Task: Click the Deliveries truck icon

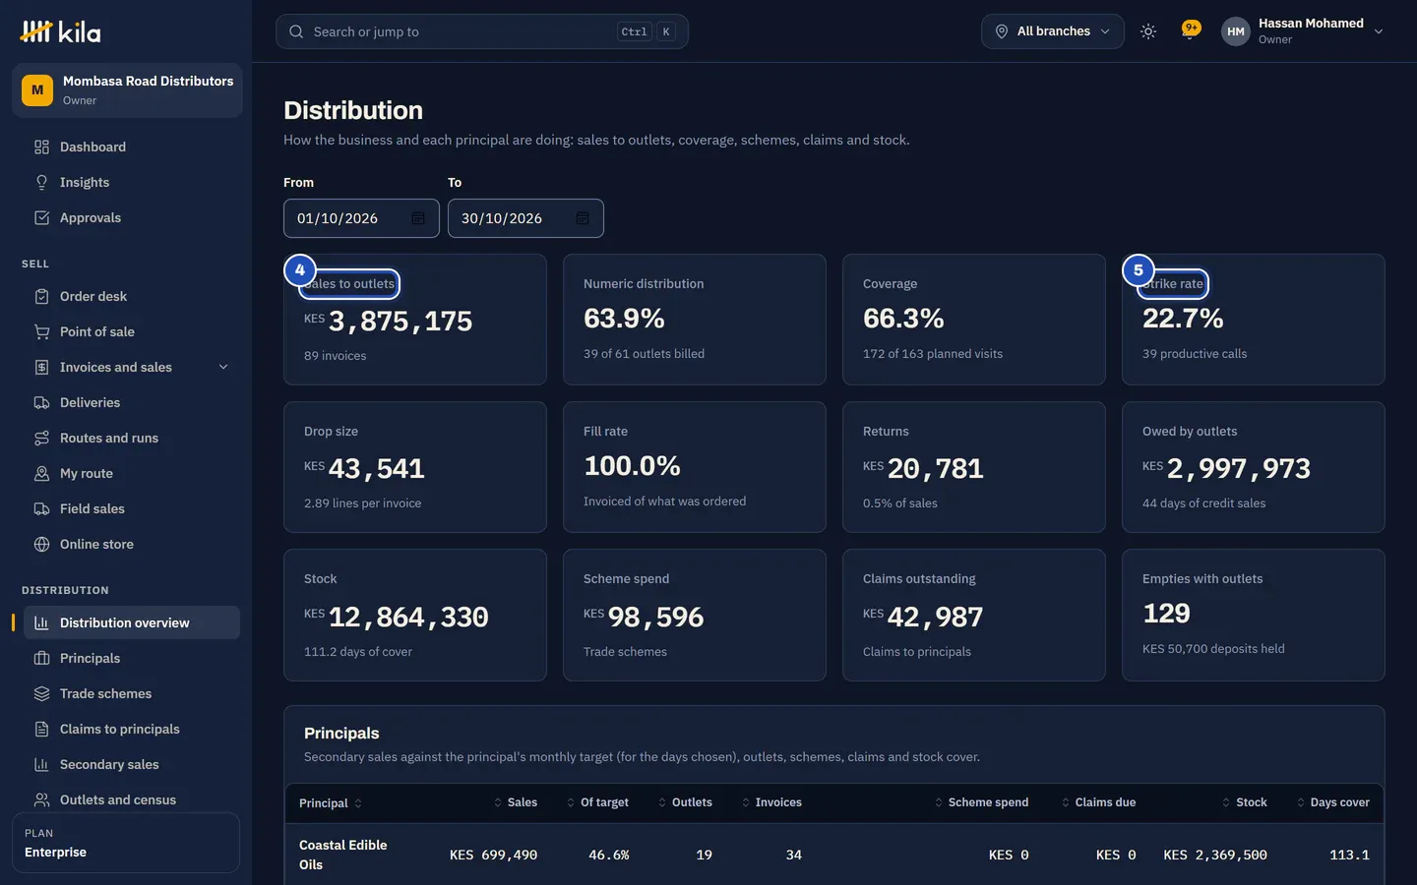Action: click(41, 403)
